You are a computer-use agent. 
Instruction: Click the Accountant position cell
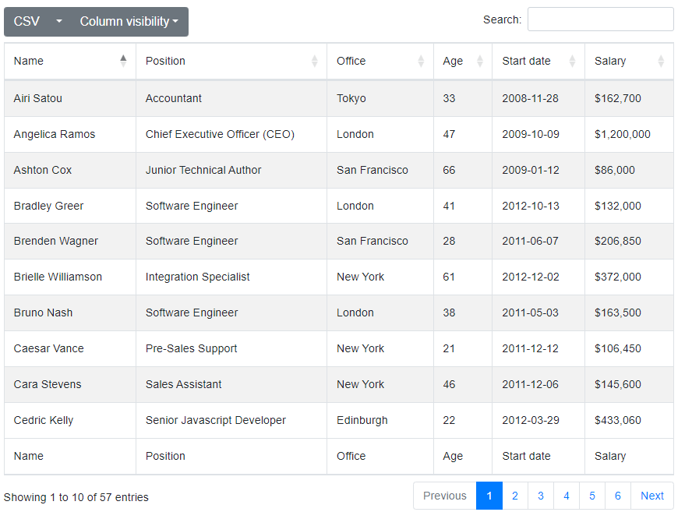point(231,98)
